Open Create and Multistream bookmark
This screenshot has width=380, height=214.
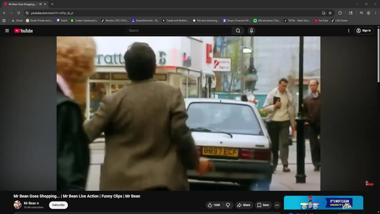click(x=175, y=21)
